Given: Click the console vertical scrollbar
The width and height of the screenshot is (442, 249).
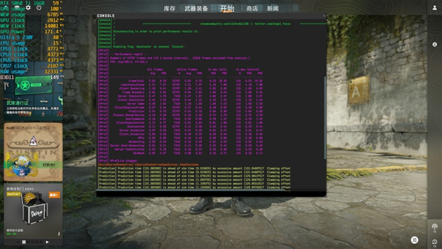Looking at the screenshot, I should click(325, 117).
